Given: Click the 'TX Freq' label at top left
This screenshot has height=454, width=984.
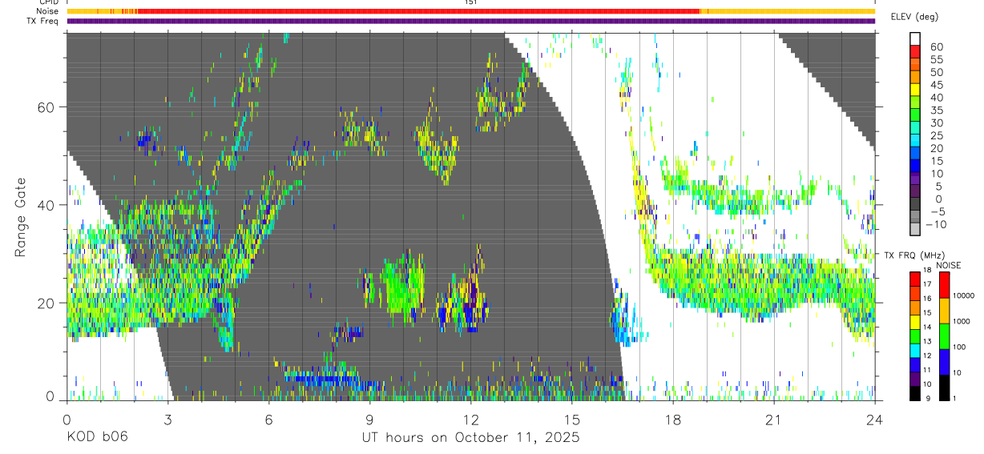Looking at the screenshot, I should (x=43, y=21).
